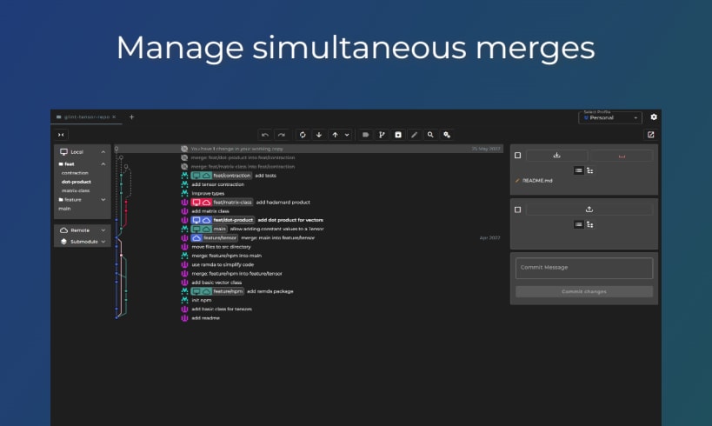Select commit 'add tensor contraction'

coord(218,184)
